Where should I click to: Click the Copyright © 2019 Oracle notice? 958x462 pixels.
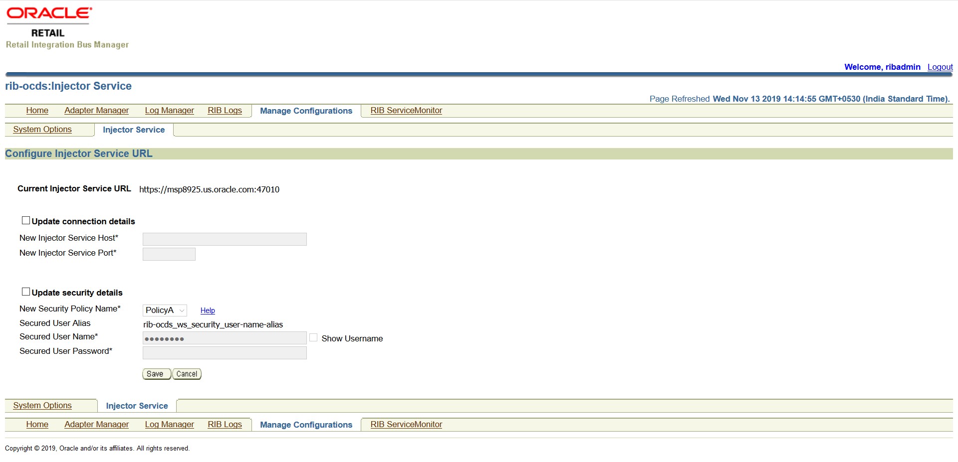point(97,449)
